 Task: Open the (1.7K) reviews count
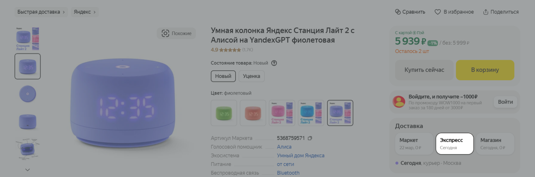pos(248,50)
